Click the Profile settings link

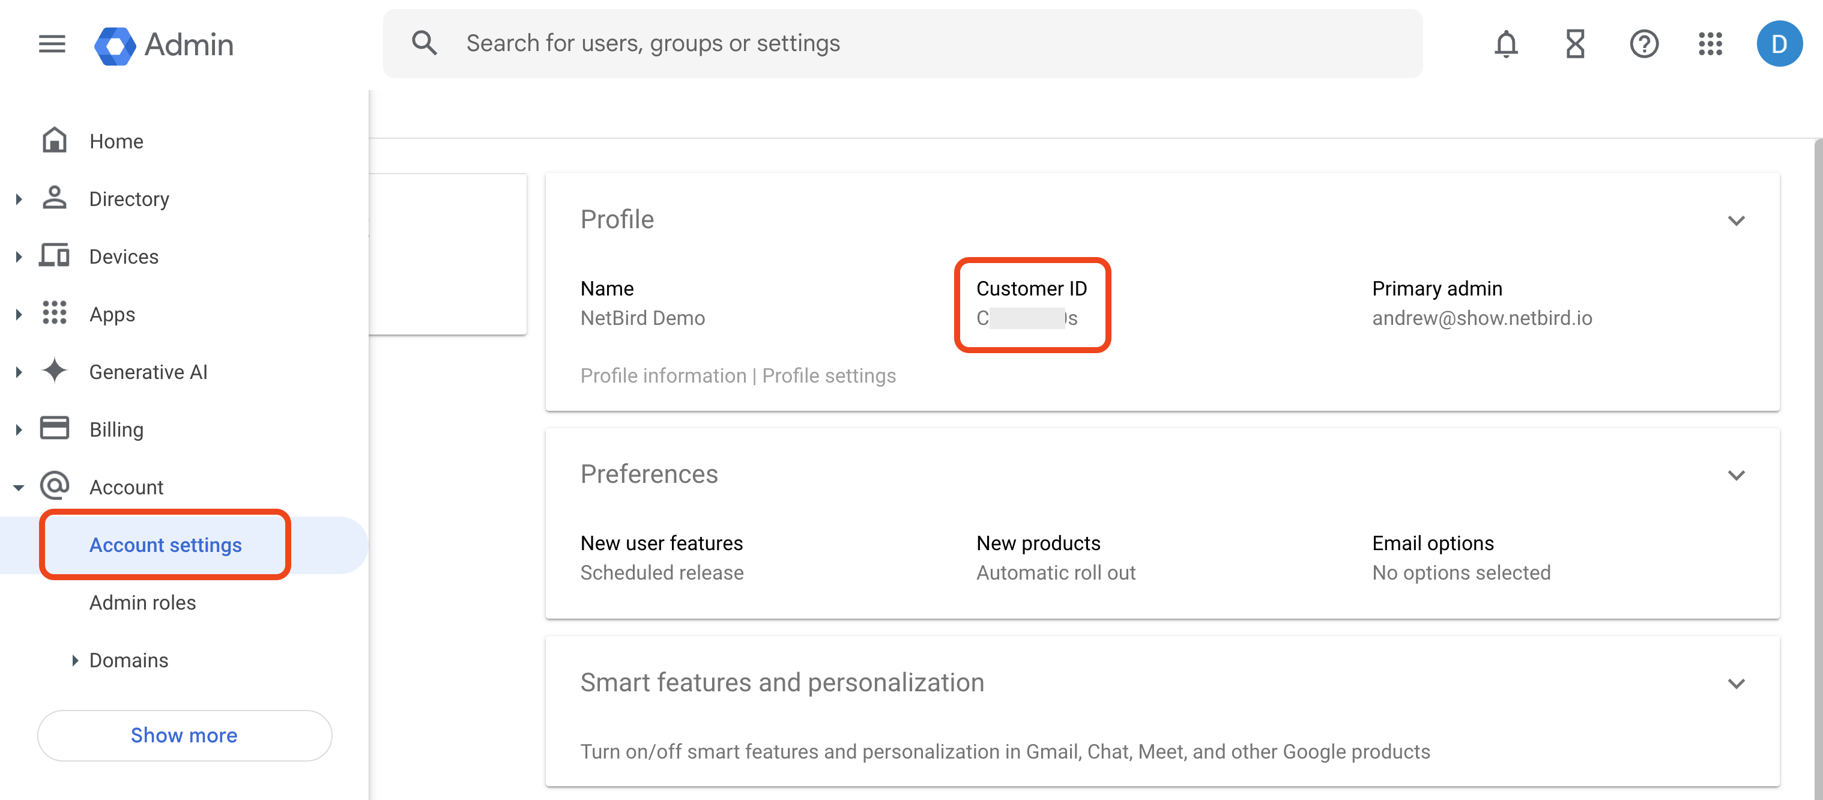pos(829,375)
